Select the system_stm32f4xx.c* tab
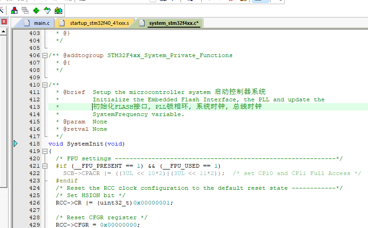This screenshot has height=228, width=368. coord(170,23)
